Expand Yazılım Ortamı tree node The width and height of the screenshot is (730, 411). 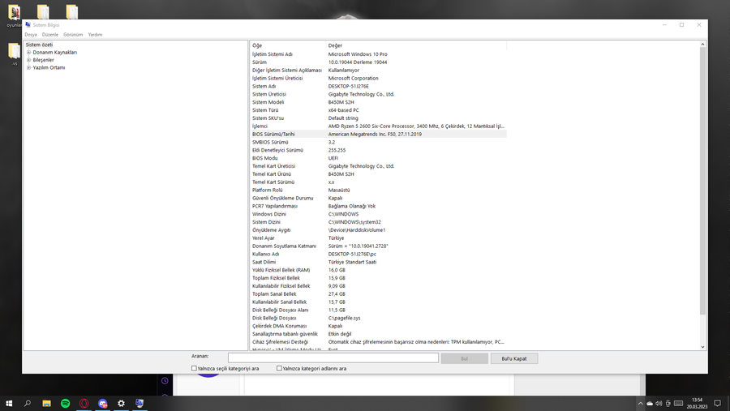pos(29,67)
